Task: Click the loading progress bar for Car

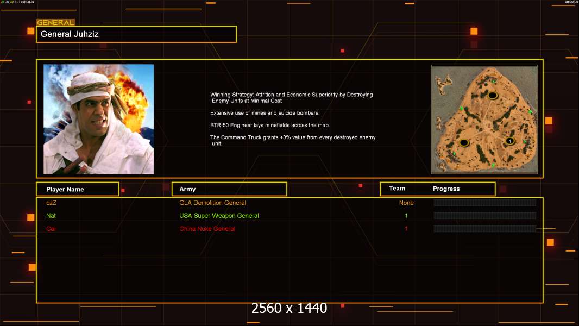Action: pos(485,229)
